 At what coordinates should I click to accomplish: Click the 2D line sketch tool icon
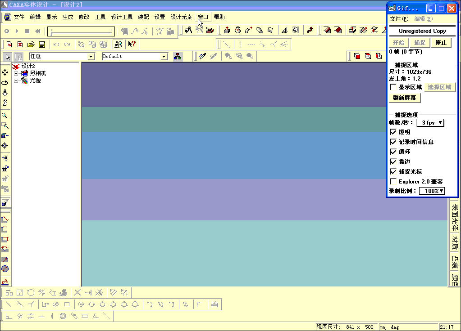pos(9,304)
